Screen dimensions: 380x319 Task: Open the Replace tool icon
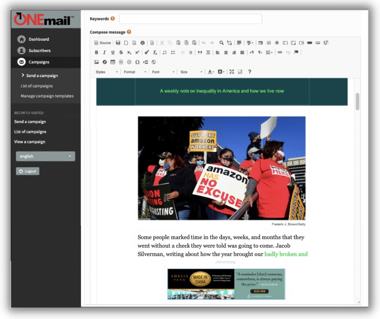[229, 43]
